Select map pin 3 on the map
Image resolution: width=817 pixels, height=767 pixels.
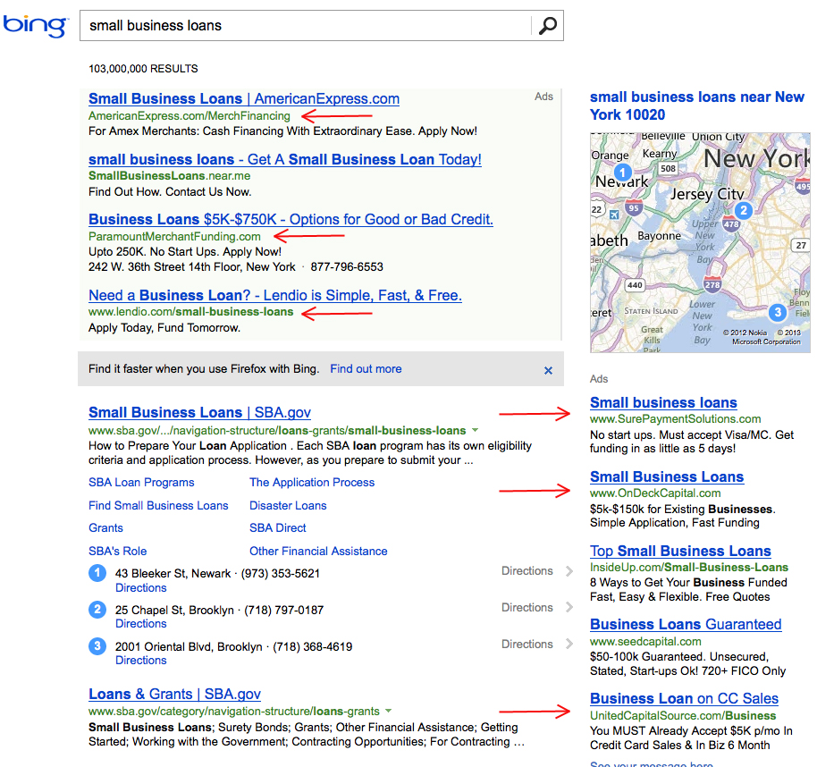pos(777,312)
